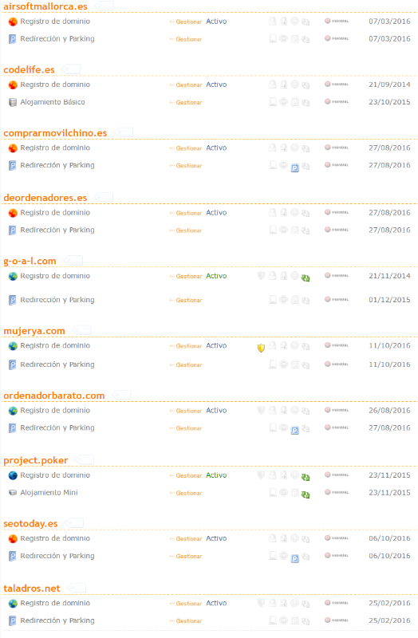The image size is (418, 638).
Task: Open the mujerya.com domain heading
Action: click(34, 331)
